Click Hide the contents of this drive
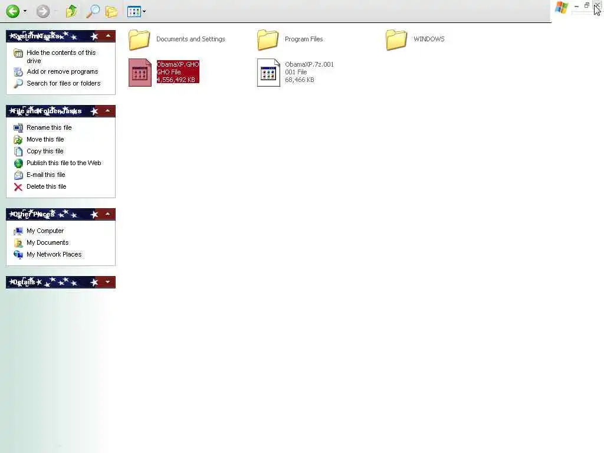 tap(61, 57)
